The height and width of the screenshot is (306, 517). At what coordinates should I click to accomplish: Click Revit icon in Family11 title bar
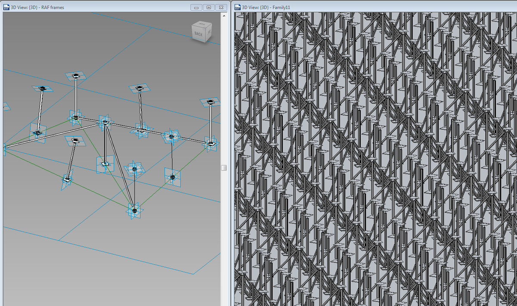tap(237, 7)
